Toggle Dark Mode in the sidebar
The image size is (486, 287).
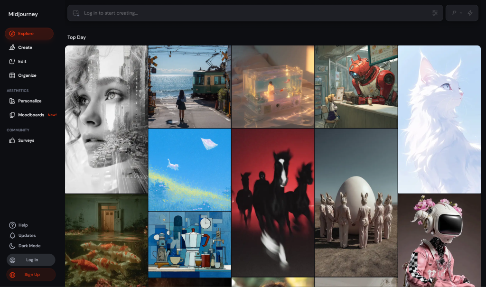(x=29, y=246)
